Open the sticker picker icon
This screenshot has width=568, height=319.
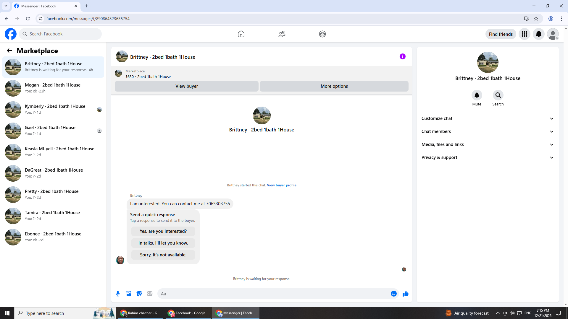(x=139, y=294)
